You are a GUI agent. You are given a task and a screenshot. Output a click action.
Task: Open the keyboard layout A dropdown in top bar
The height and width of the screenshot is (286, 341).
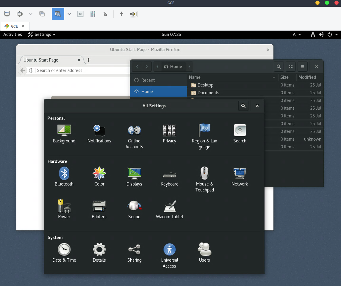tap(297, 34)
